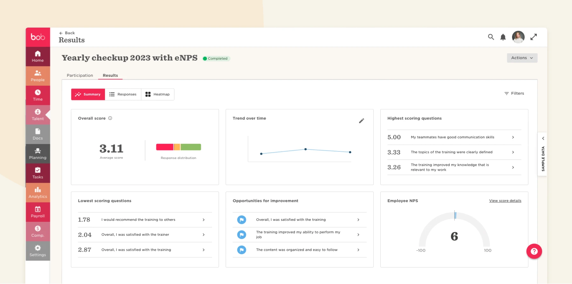Expand 'satisfied with the trainer' chevron
The width and height of the screenshot is (572, 284).
(x=204, y=235)
